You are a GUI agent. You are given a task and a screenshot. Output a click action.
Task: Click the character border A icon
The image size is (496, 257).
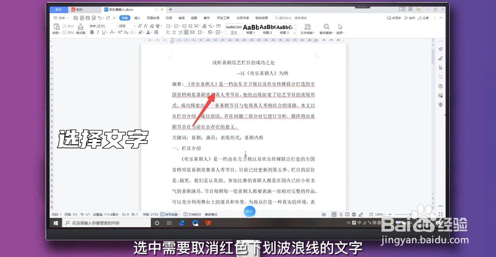click(x=156, y=32)
